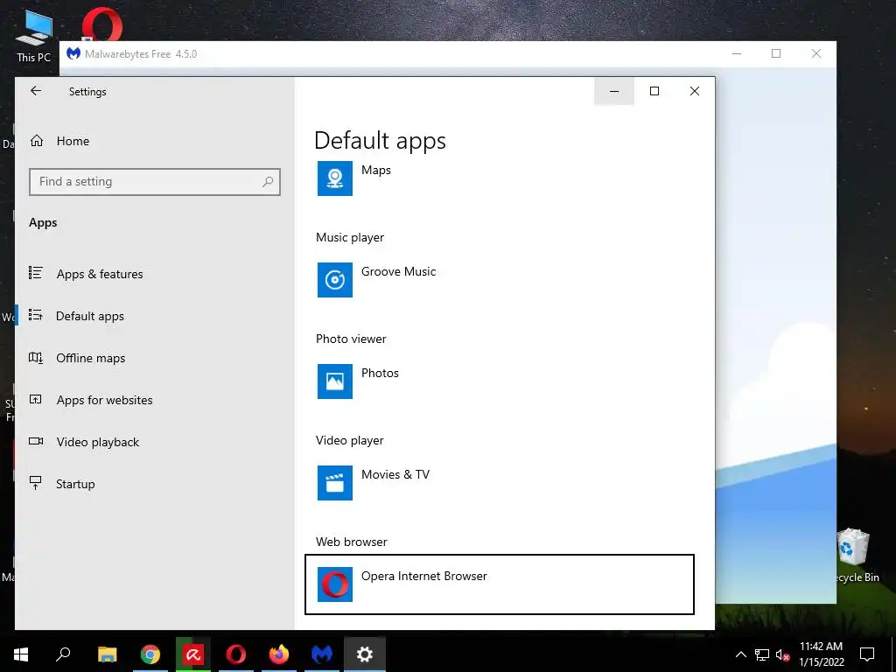Go back with the Settings back arrow

pyautogui.click(x=36, y=91)
